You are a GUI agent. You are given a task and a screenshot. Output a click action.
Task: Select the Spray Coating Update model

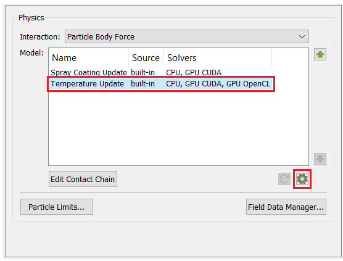(89, 72)
